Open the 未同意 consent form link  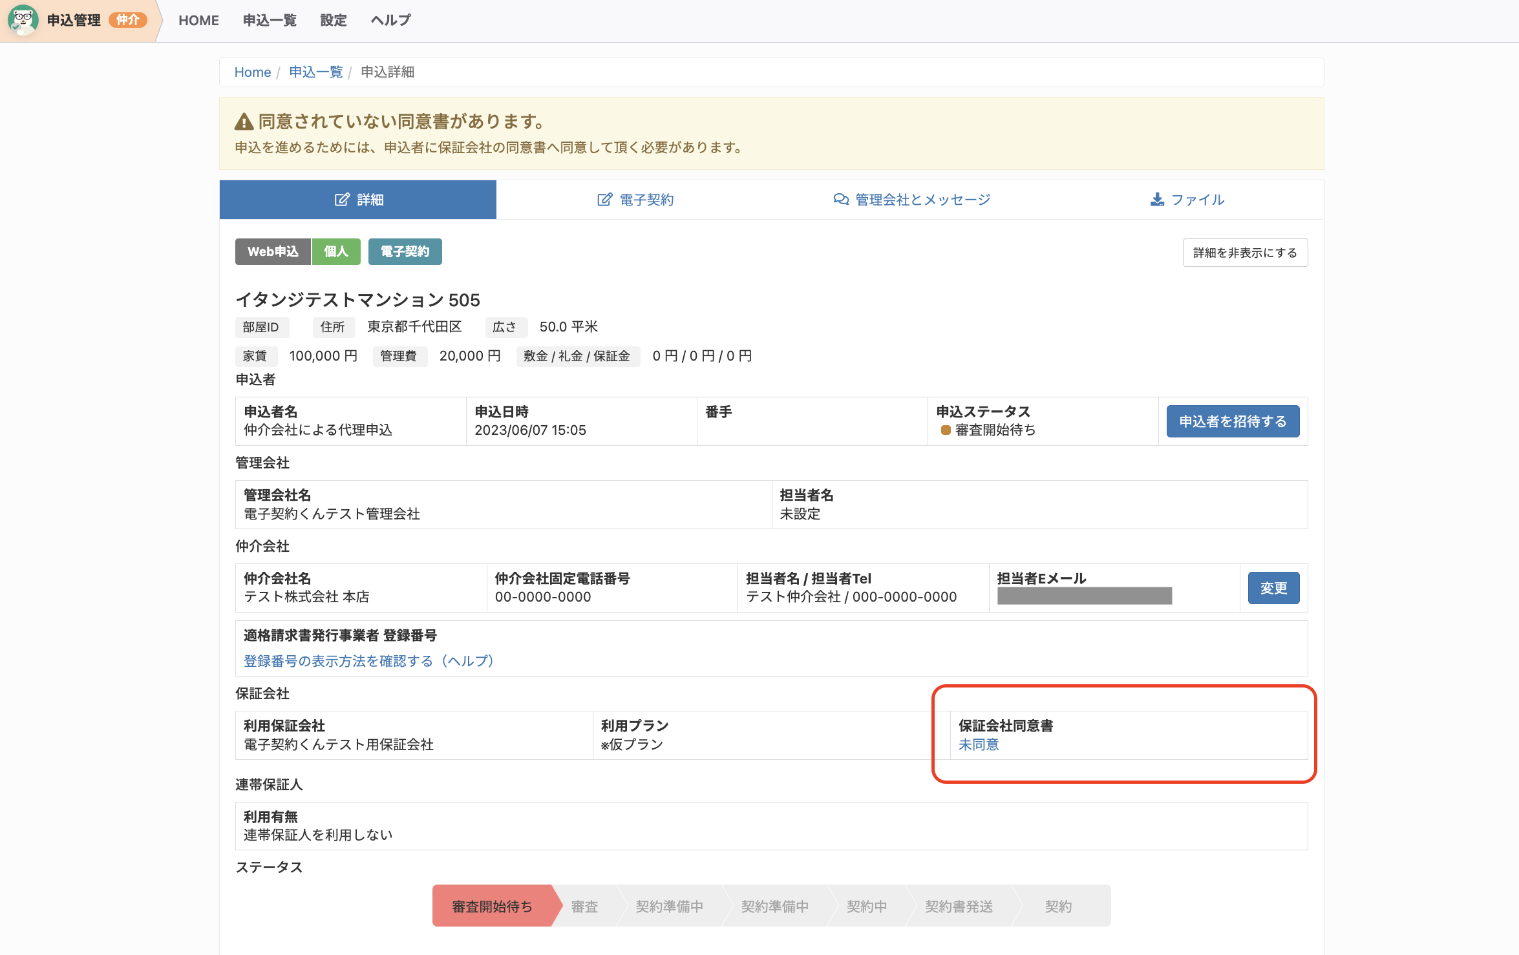coord(979,744)
